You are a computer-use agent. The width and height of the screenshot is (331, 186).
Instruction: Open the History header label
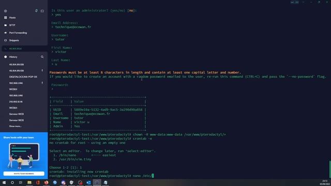click(13, 57)
